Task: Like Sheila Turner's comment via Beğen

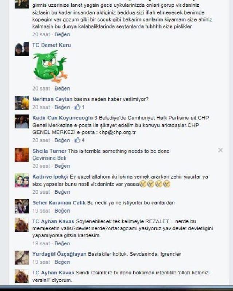Action: tap(62, 166)
